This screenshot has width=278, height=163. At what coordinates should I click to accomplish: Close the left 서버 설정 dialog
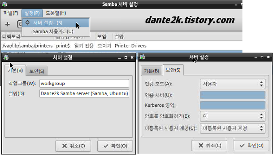coord(132,57)
